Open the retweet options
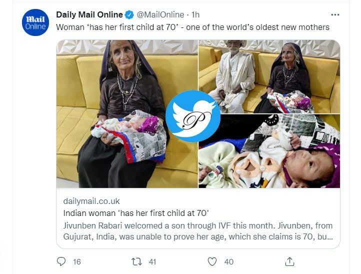361x274 pixels. click(136, 261)
